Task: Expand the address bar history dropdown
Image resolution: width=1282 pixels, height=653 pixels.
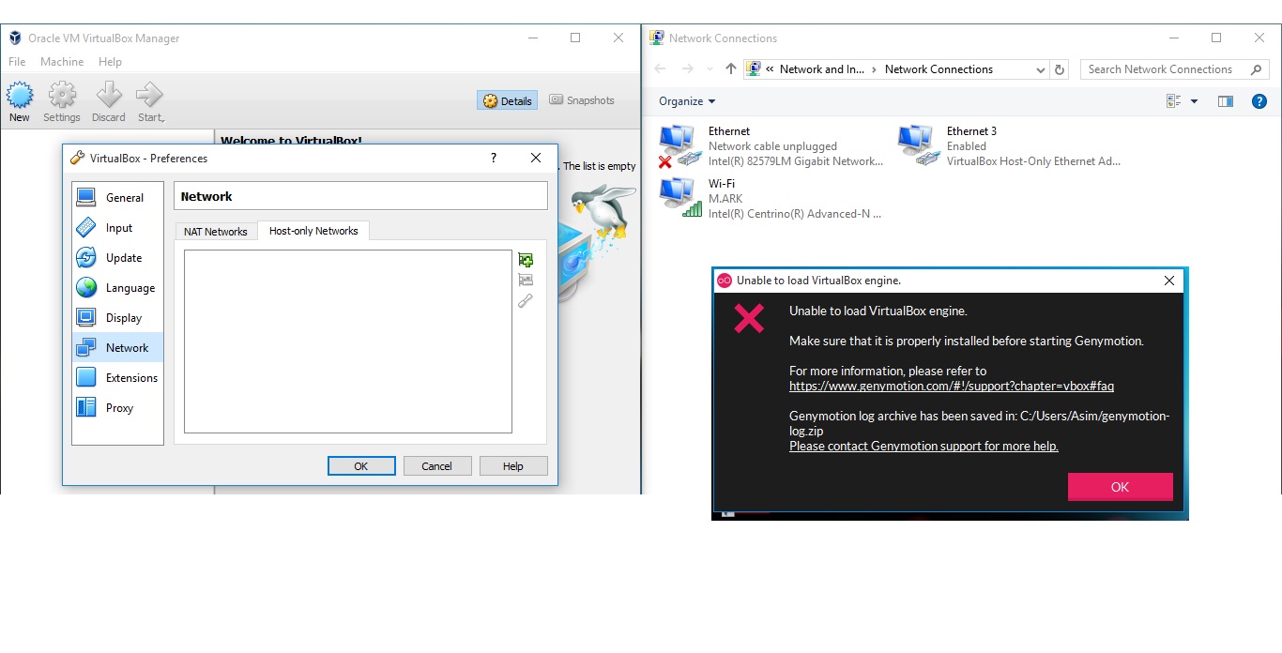Action: pos(1040,69)
